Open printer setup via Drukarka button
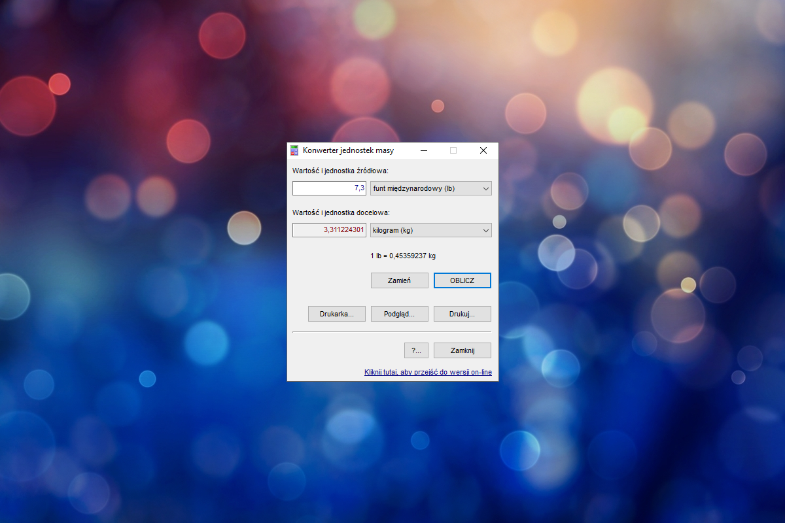 [336, 314]
